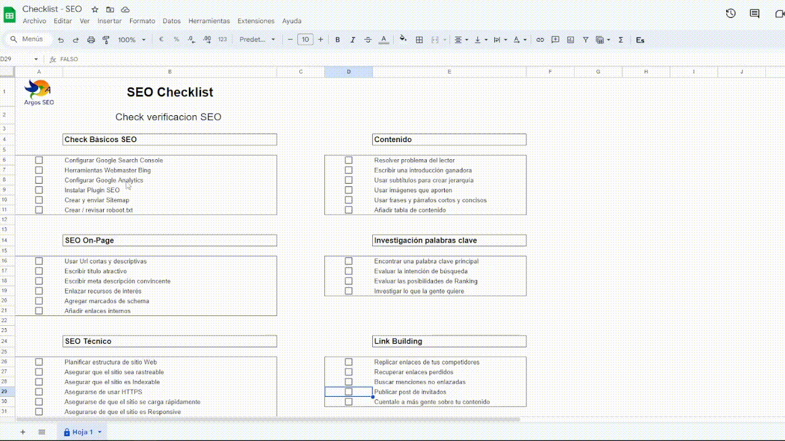Check Resolver problema del lector box

click(348, 160)
